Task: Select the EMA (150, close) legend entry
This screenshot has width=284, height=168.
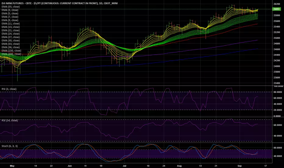Action: tap(11, 51)
